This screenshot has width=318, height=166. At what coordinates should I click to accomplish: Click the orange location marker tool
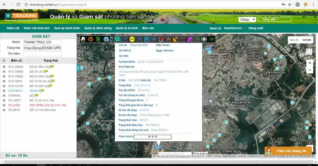coord(91,39)
